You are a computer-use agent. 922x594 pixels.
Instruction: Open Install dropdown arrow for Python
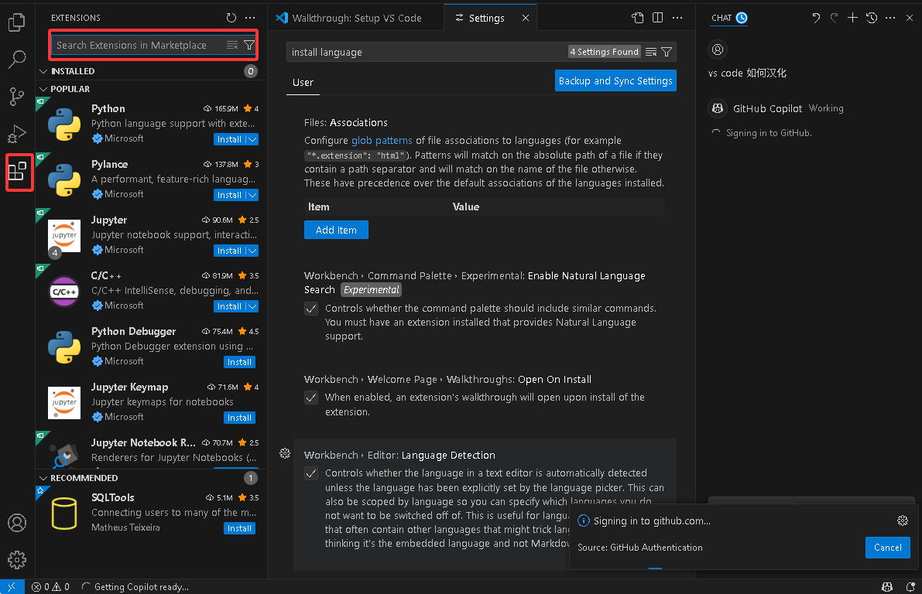(252, 139)
